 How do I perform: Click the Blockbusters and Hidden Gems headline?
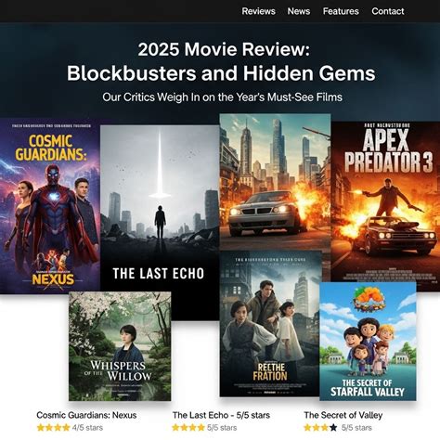[x=221, y=73]
